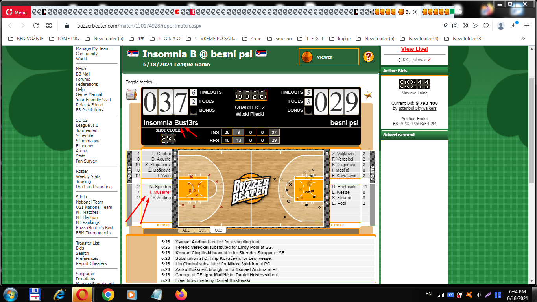Toggle shot marker S for F. Kovačević
Screen dimensions: 537x302
tap(327, 176)
